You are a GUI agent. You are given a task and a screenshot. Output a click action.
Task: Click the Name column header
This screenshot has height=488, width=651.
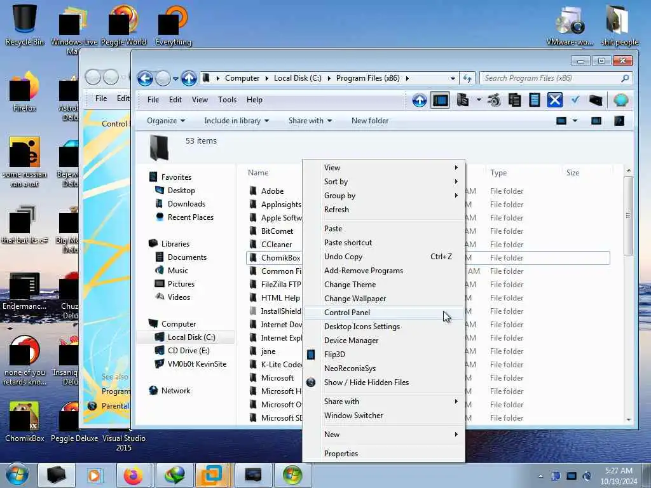258,173
